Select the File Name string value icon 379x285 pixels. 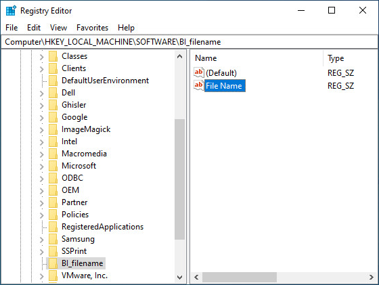tap(199, 85)
